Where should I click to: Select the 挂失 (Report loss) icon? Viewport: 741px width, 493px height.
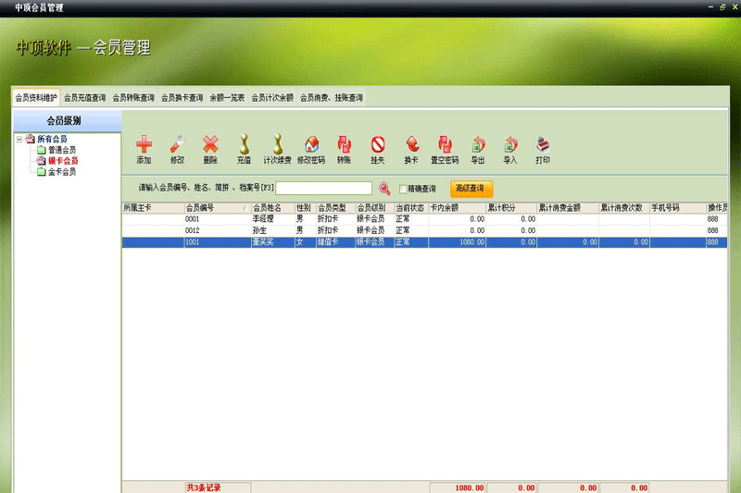click(x=378, y=144)
